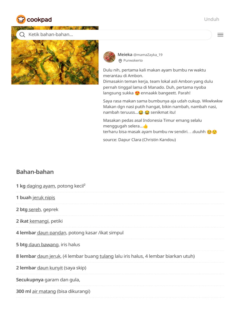The height and width of the screenshot is (320, 240).
Task: Click the location pin icon near Purwokerto
Action: (x=120, y=61)
